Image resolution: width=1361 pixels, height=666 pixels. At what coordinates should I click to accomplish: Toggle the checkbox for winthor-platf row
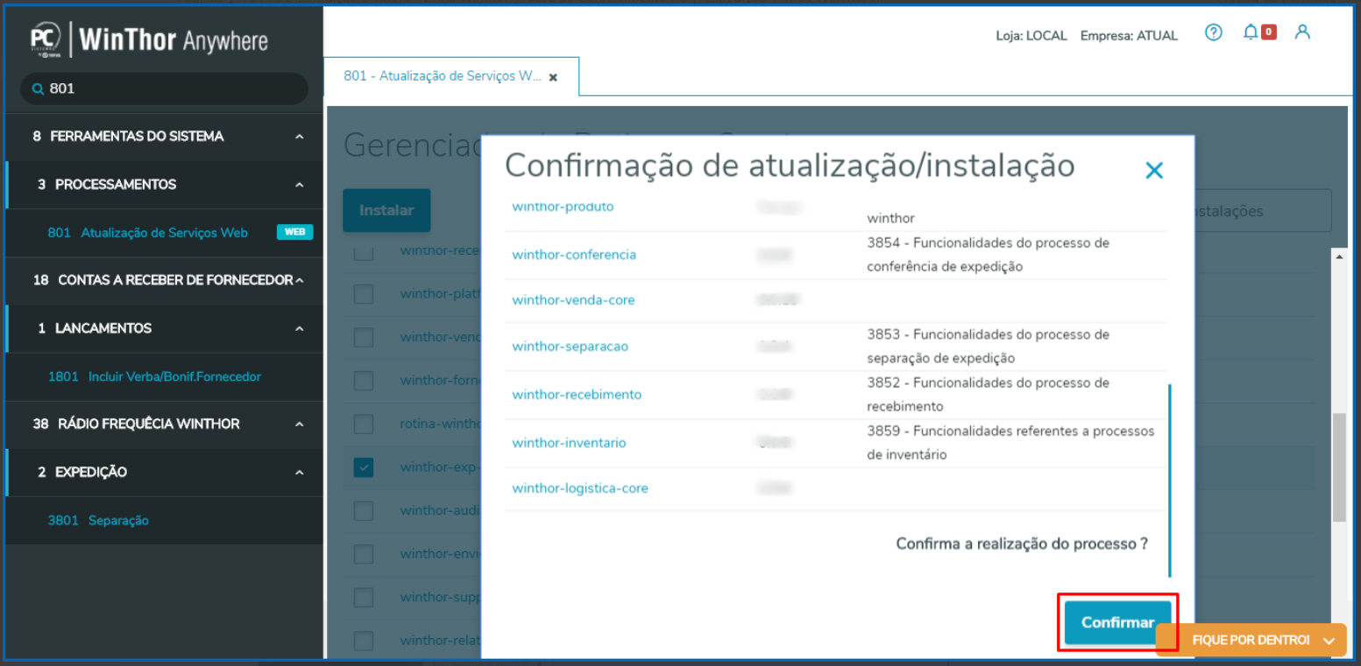364,294
